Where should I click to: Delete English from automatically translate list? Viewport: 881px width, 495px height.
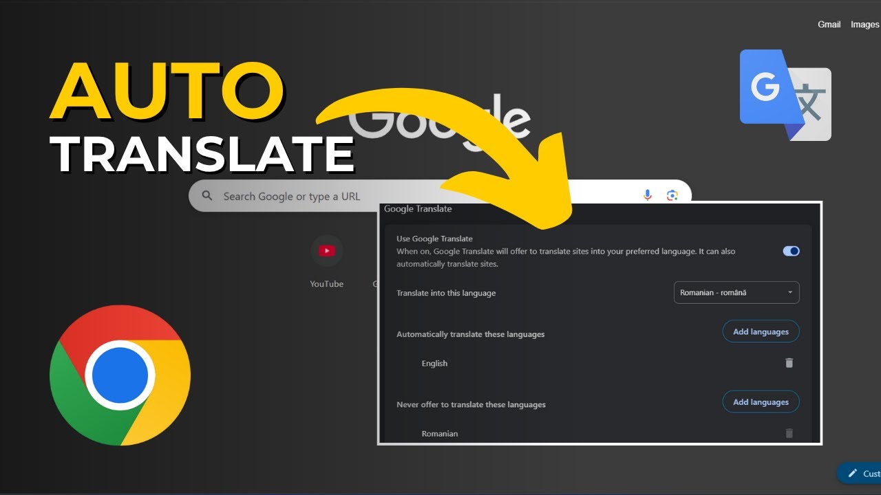(x=789, y=363)
